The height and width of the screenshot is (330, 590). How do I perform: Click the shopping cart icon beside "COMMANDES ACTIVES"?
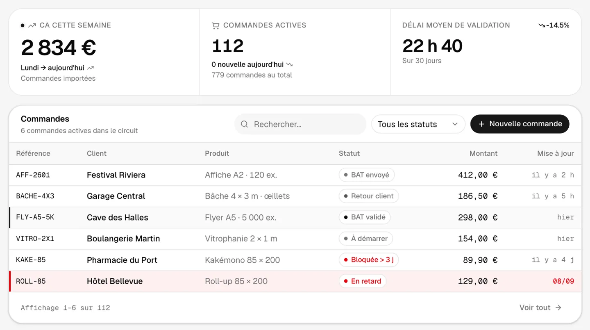(216, 25)
